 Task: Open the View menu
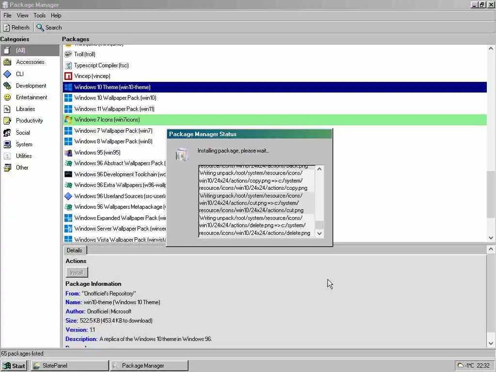[22, 15]
